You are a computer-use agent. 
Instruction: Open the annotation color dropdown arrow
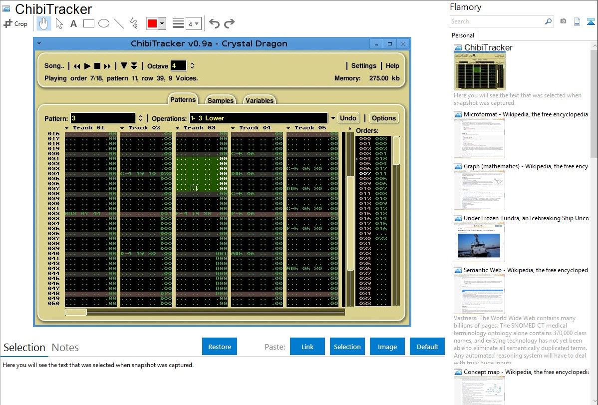click(162, 23)
